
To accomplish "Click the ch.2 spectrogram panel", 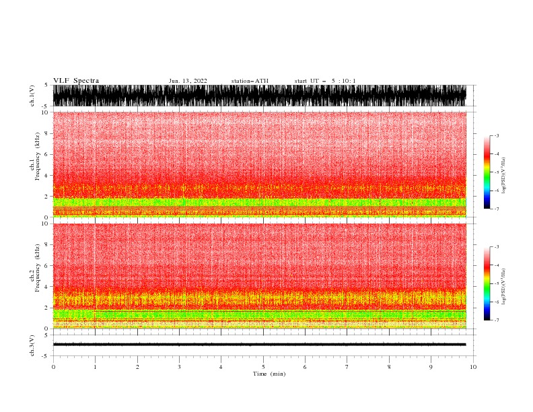I will pos(259,276).
